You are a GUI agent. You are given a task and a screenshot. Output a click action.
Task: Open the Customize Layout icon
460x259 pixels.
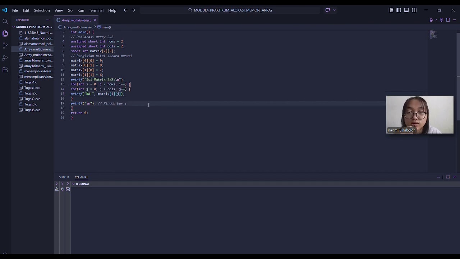391,10
